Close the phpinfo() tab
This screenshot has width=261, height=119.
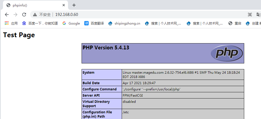click(63, 5)
